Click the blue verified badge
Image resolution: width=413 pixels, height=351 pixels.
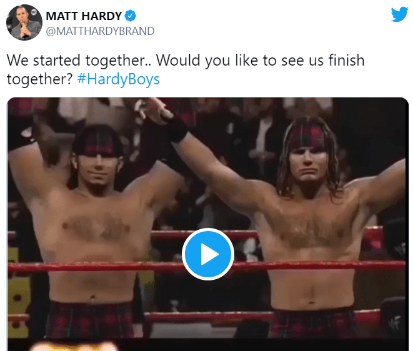click(130, 16)
